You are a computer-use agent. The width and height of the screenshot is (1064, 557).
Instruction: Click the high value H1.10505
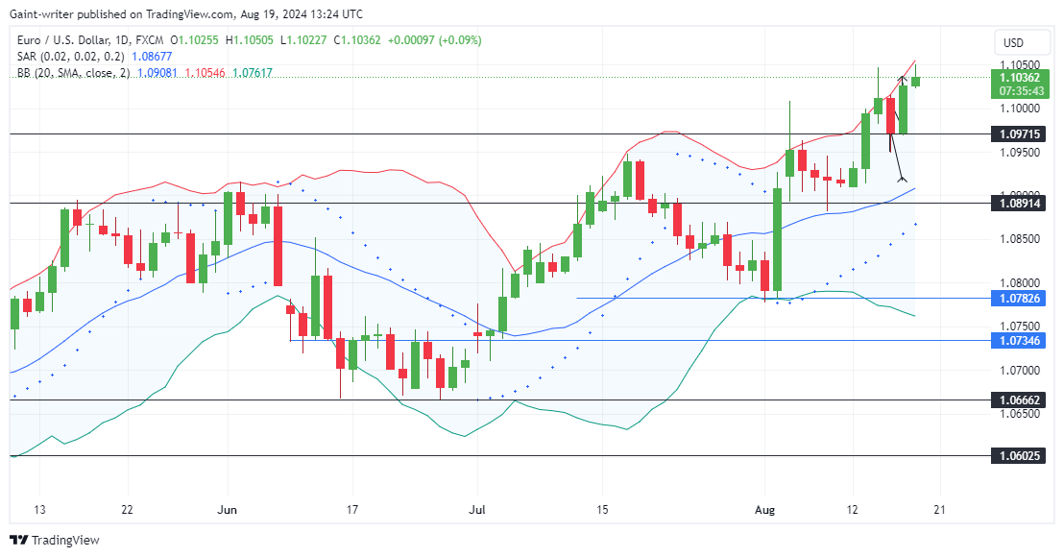click(x=249, y=40)
